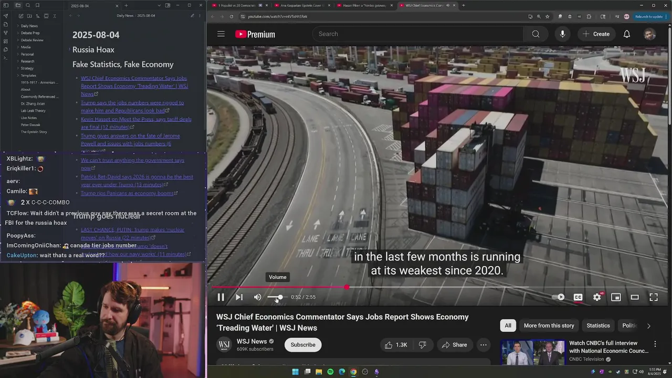Bookmark this page with the star icon

click(548, 16)
